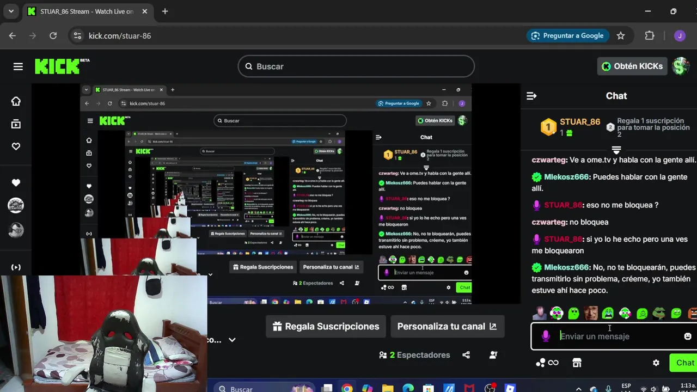Open czwarteg's profile from 'Ve a ome.tv' message
The image size is (697, 392).
coord(549,160)
